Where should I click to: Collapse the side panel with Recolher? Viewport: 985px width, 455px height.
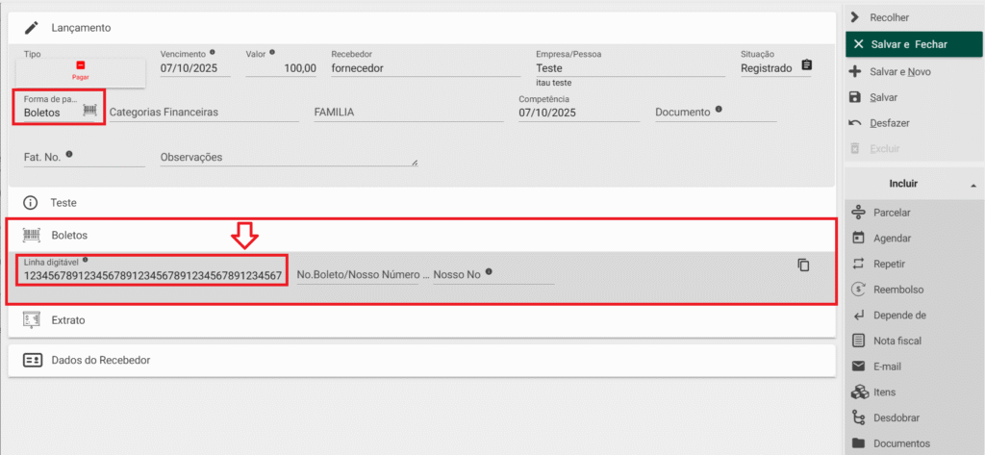point(888,17)
